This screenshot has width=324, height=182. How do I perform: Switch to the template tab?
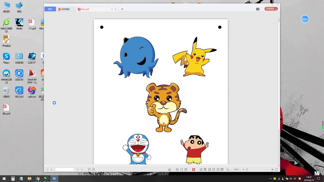point(66,9)
